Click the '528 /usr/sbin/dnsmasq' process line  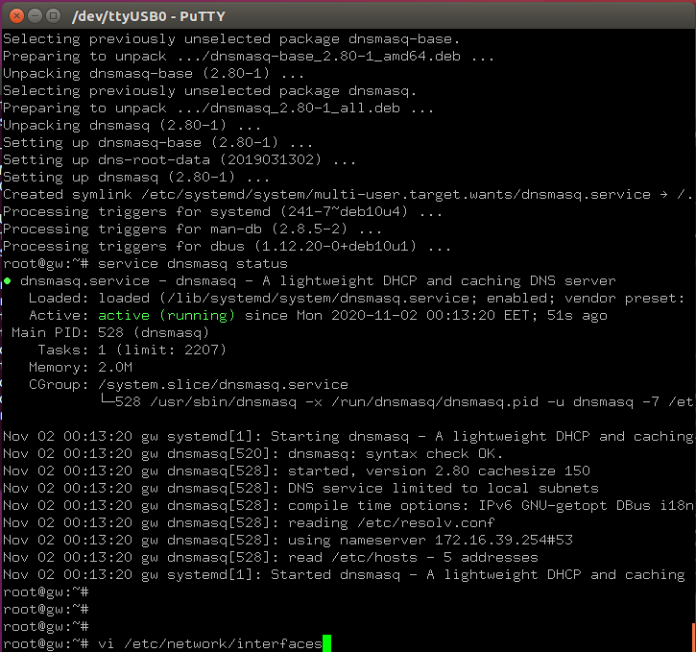point(396,402)
